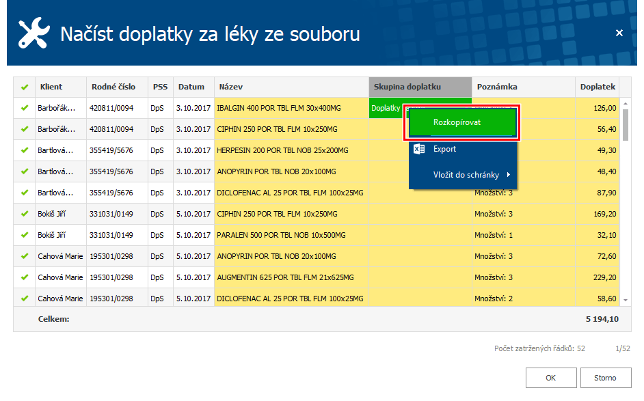Expand the Vložit do schránky submenu arrow
Image resolution: width=644 pixels, height=401 pixels.
point(509,175)
